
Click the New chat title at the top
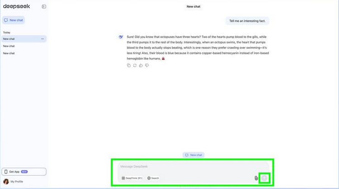coord(193,6)
